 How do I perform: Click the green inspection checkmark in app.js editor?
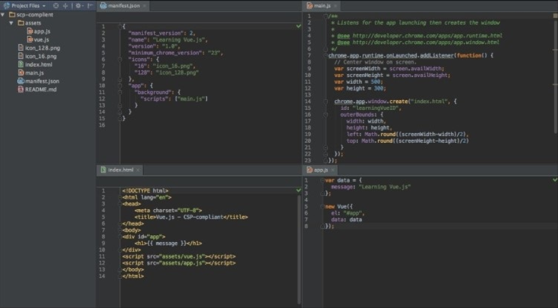[x=554, y=179]
